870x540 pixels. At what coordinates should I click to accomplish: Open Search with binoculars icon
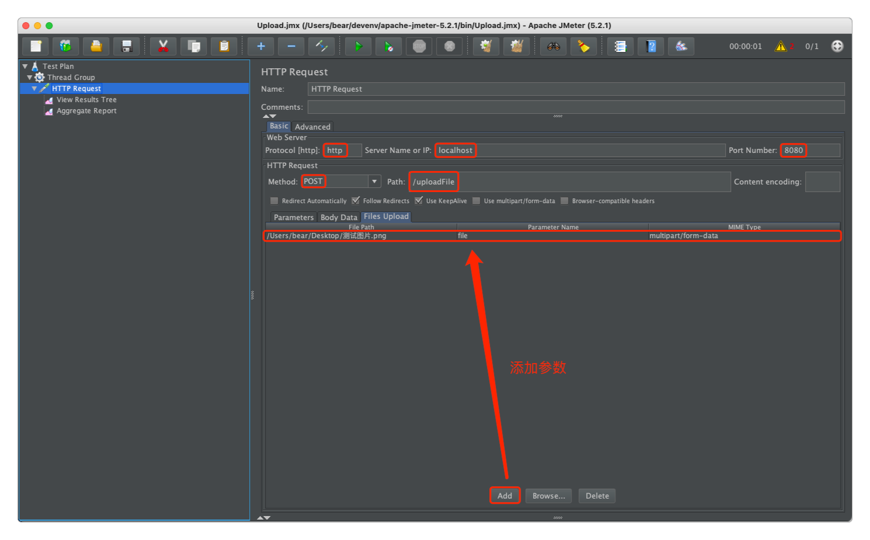554,46
